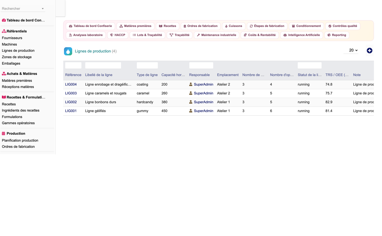Sort by the Note column header
The image size is (382, 236).
point(357,75)
